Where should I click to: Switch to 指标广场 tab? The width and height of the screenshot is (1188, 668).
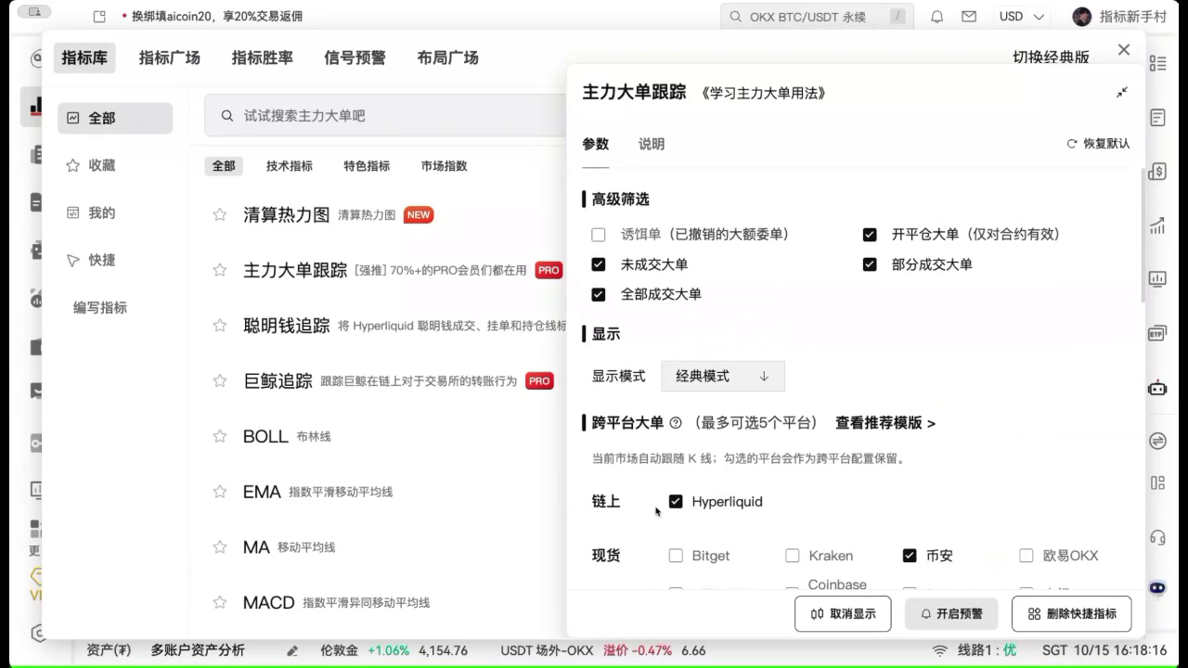(x=170, y=58)
